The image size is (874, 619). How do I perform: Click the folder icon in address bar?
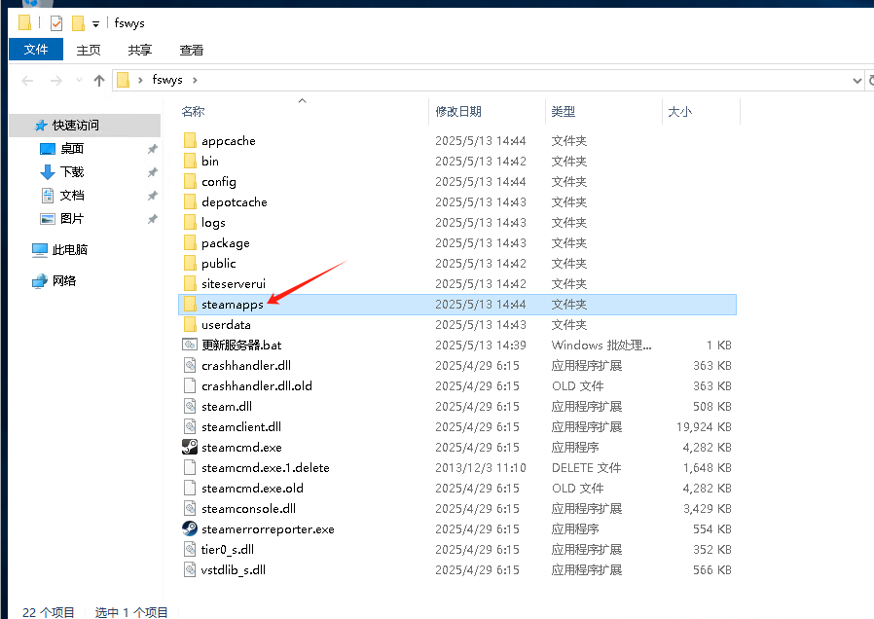(124, 80)
